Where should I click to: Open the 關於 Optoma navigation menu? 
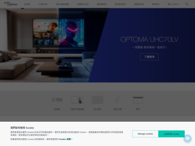173,4
